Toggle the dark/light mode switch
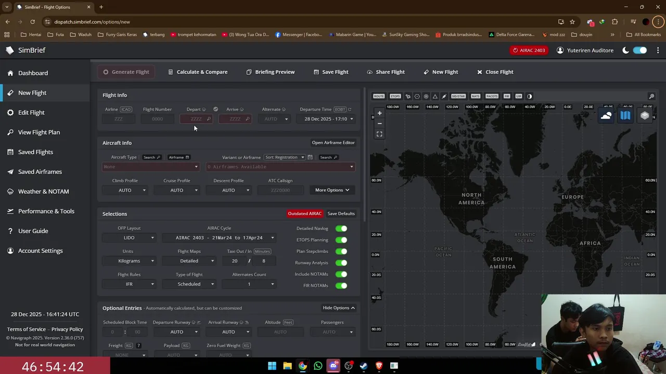 pyautogui.click(x=640, y=50)
